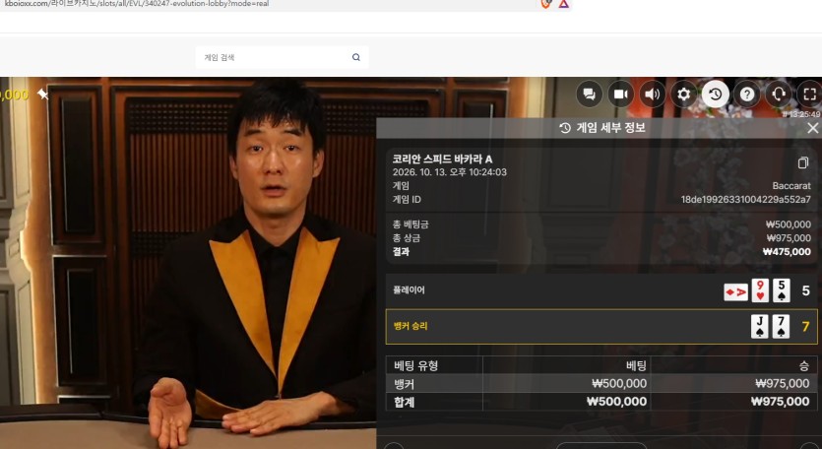Click the browser address bar URL

click(x=136, y=4)
